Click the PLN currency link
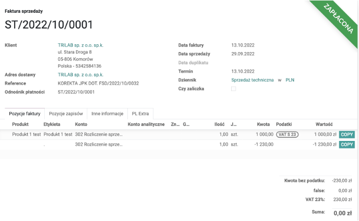 290,80
